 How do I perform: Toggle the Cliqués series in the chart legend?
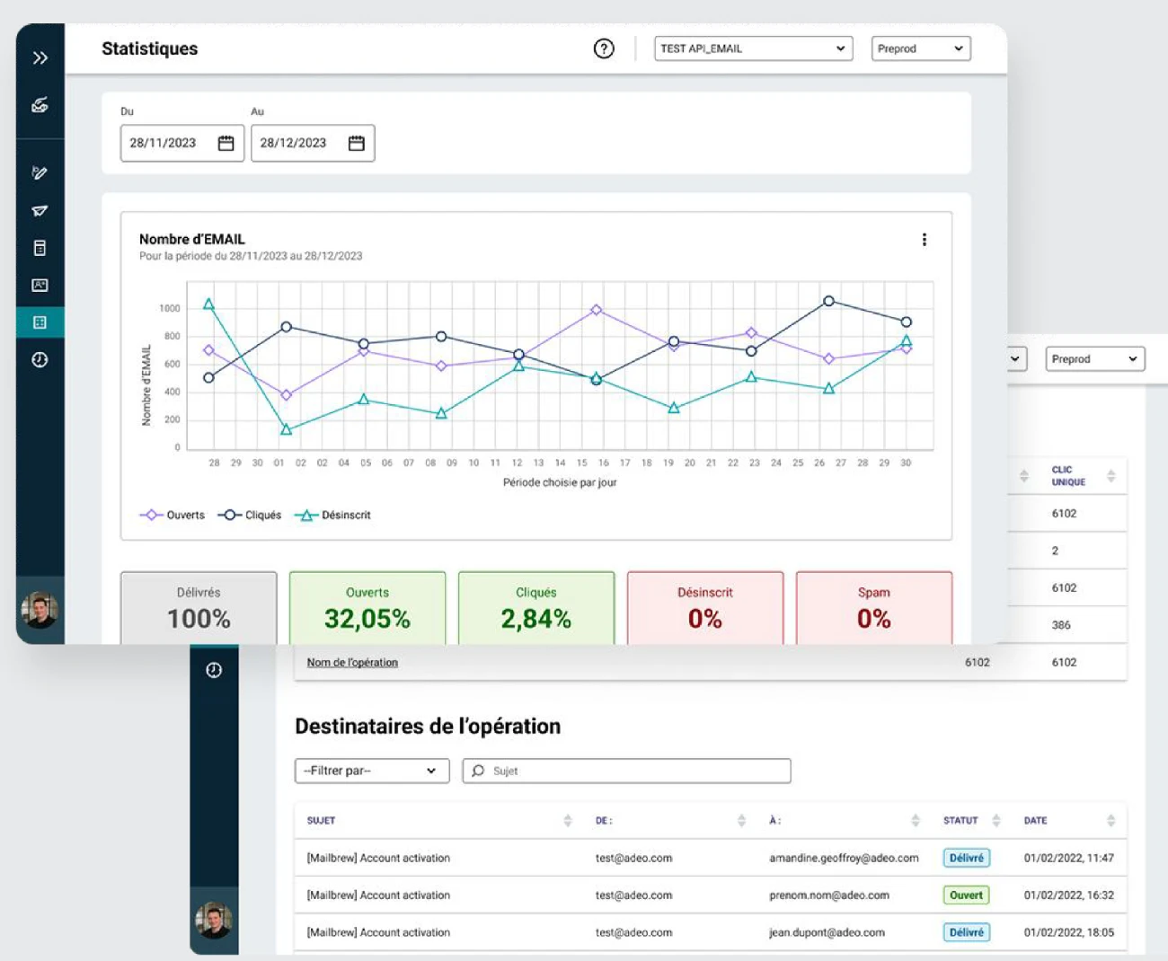tap(250, 515)
